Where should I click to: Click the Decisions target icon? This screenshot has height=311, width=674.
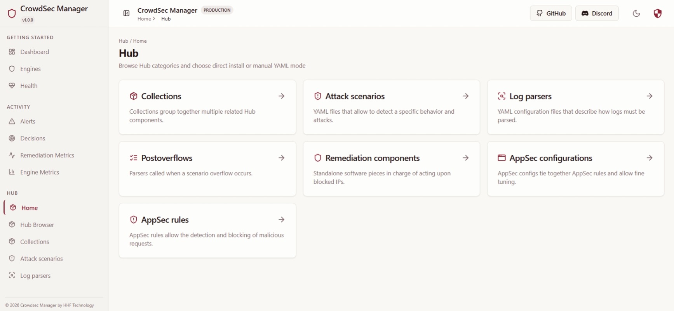[12, 138]
